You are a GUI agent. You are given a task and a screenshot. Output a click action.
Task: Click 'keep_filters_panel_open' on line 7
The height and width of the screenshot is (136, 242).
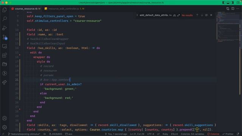(54, 16)
